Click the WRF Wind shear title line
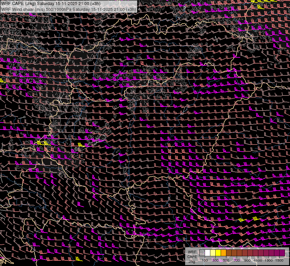This screenshot has width=290, height=266. [69, 9]
